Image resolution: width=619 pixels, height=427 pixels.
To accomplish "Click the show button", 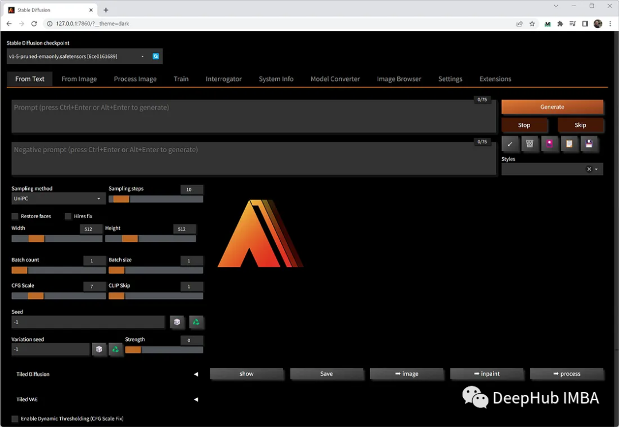I will click(x=246, y=374).
